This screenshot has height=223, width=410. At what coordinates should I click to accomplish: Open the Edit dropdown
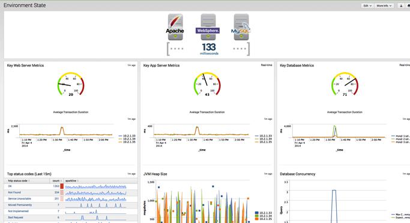tap(367, 5)
